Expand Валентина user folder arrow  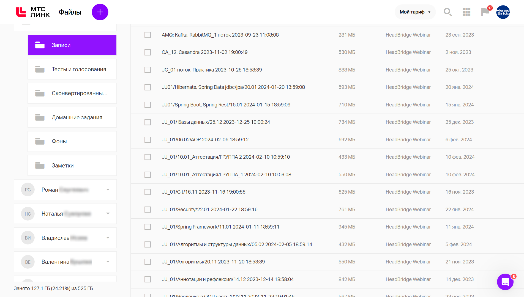(108, 262)
